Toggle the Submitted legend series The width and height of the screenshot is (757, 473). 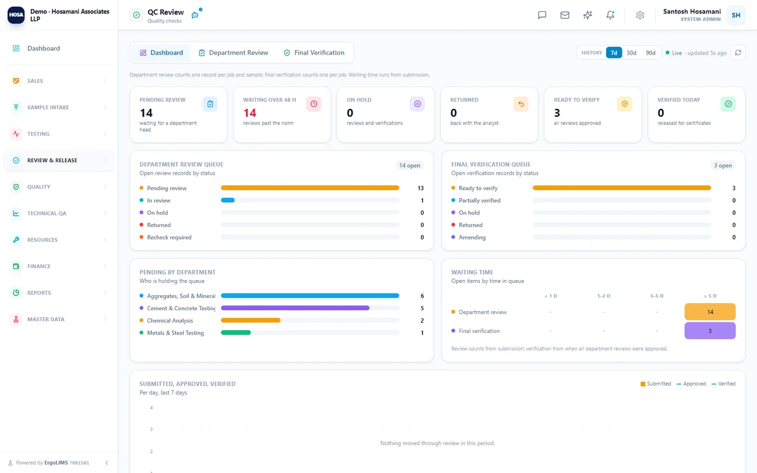(655, 384)
